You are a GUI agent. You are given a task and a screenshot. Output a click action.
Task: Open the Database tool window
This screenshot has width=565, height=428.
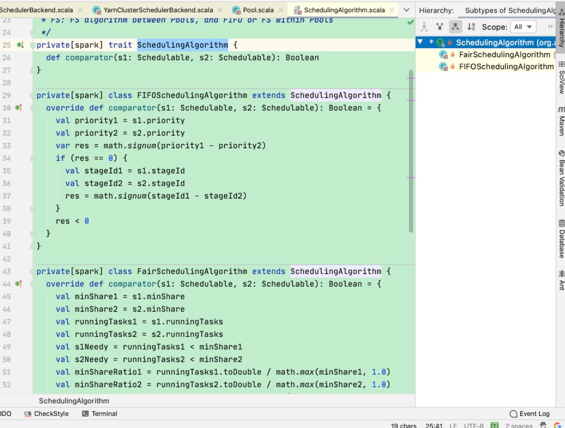click(x=561, y=239)
